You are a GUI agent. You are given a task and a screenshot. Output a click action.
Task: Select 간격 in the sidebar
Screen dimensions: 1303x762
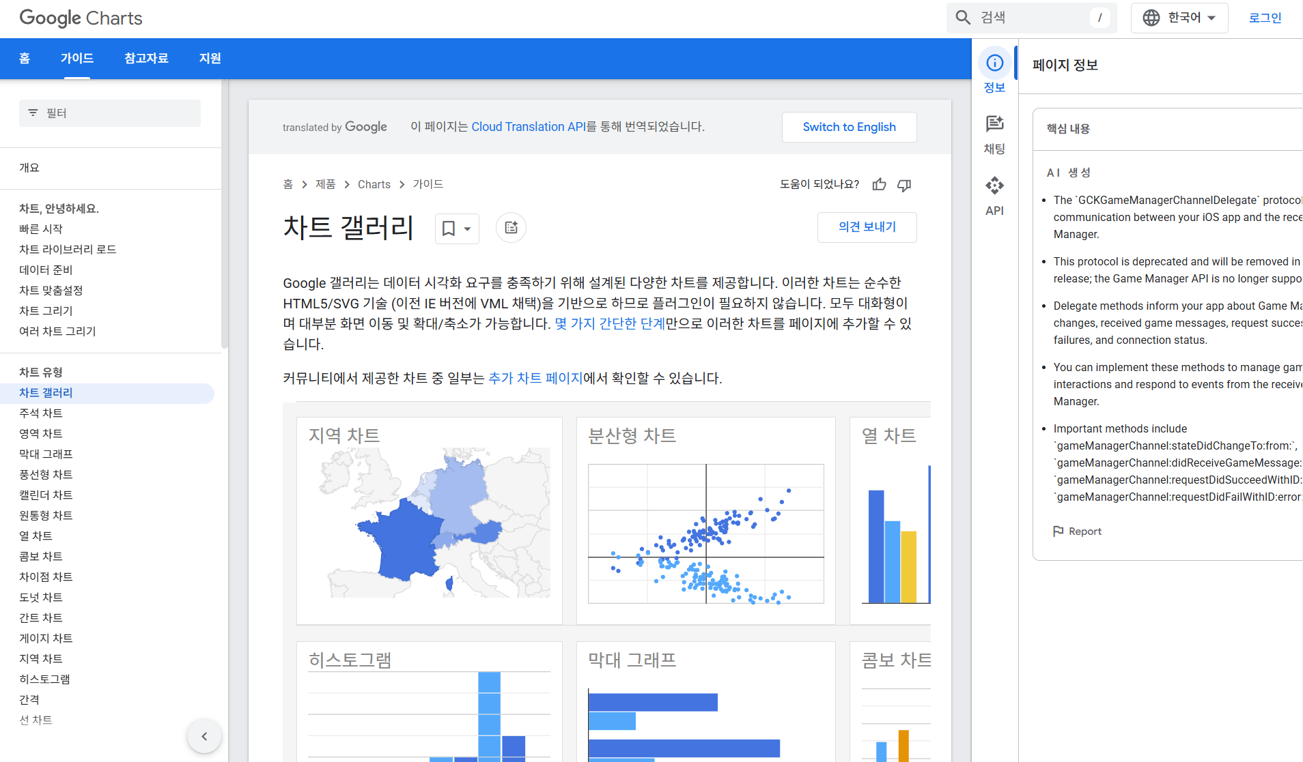click(x=29, y=700)
